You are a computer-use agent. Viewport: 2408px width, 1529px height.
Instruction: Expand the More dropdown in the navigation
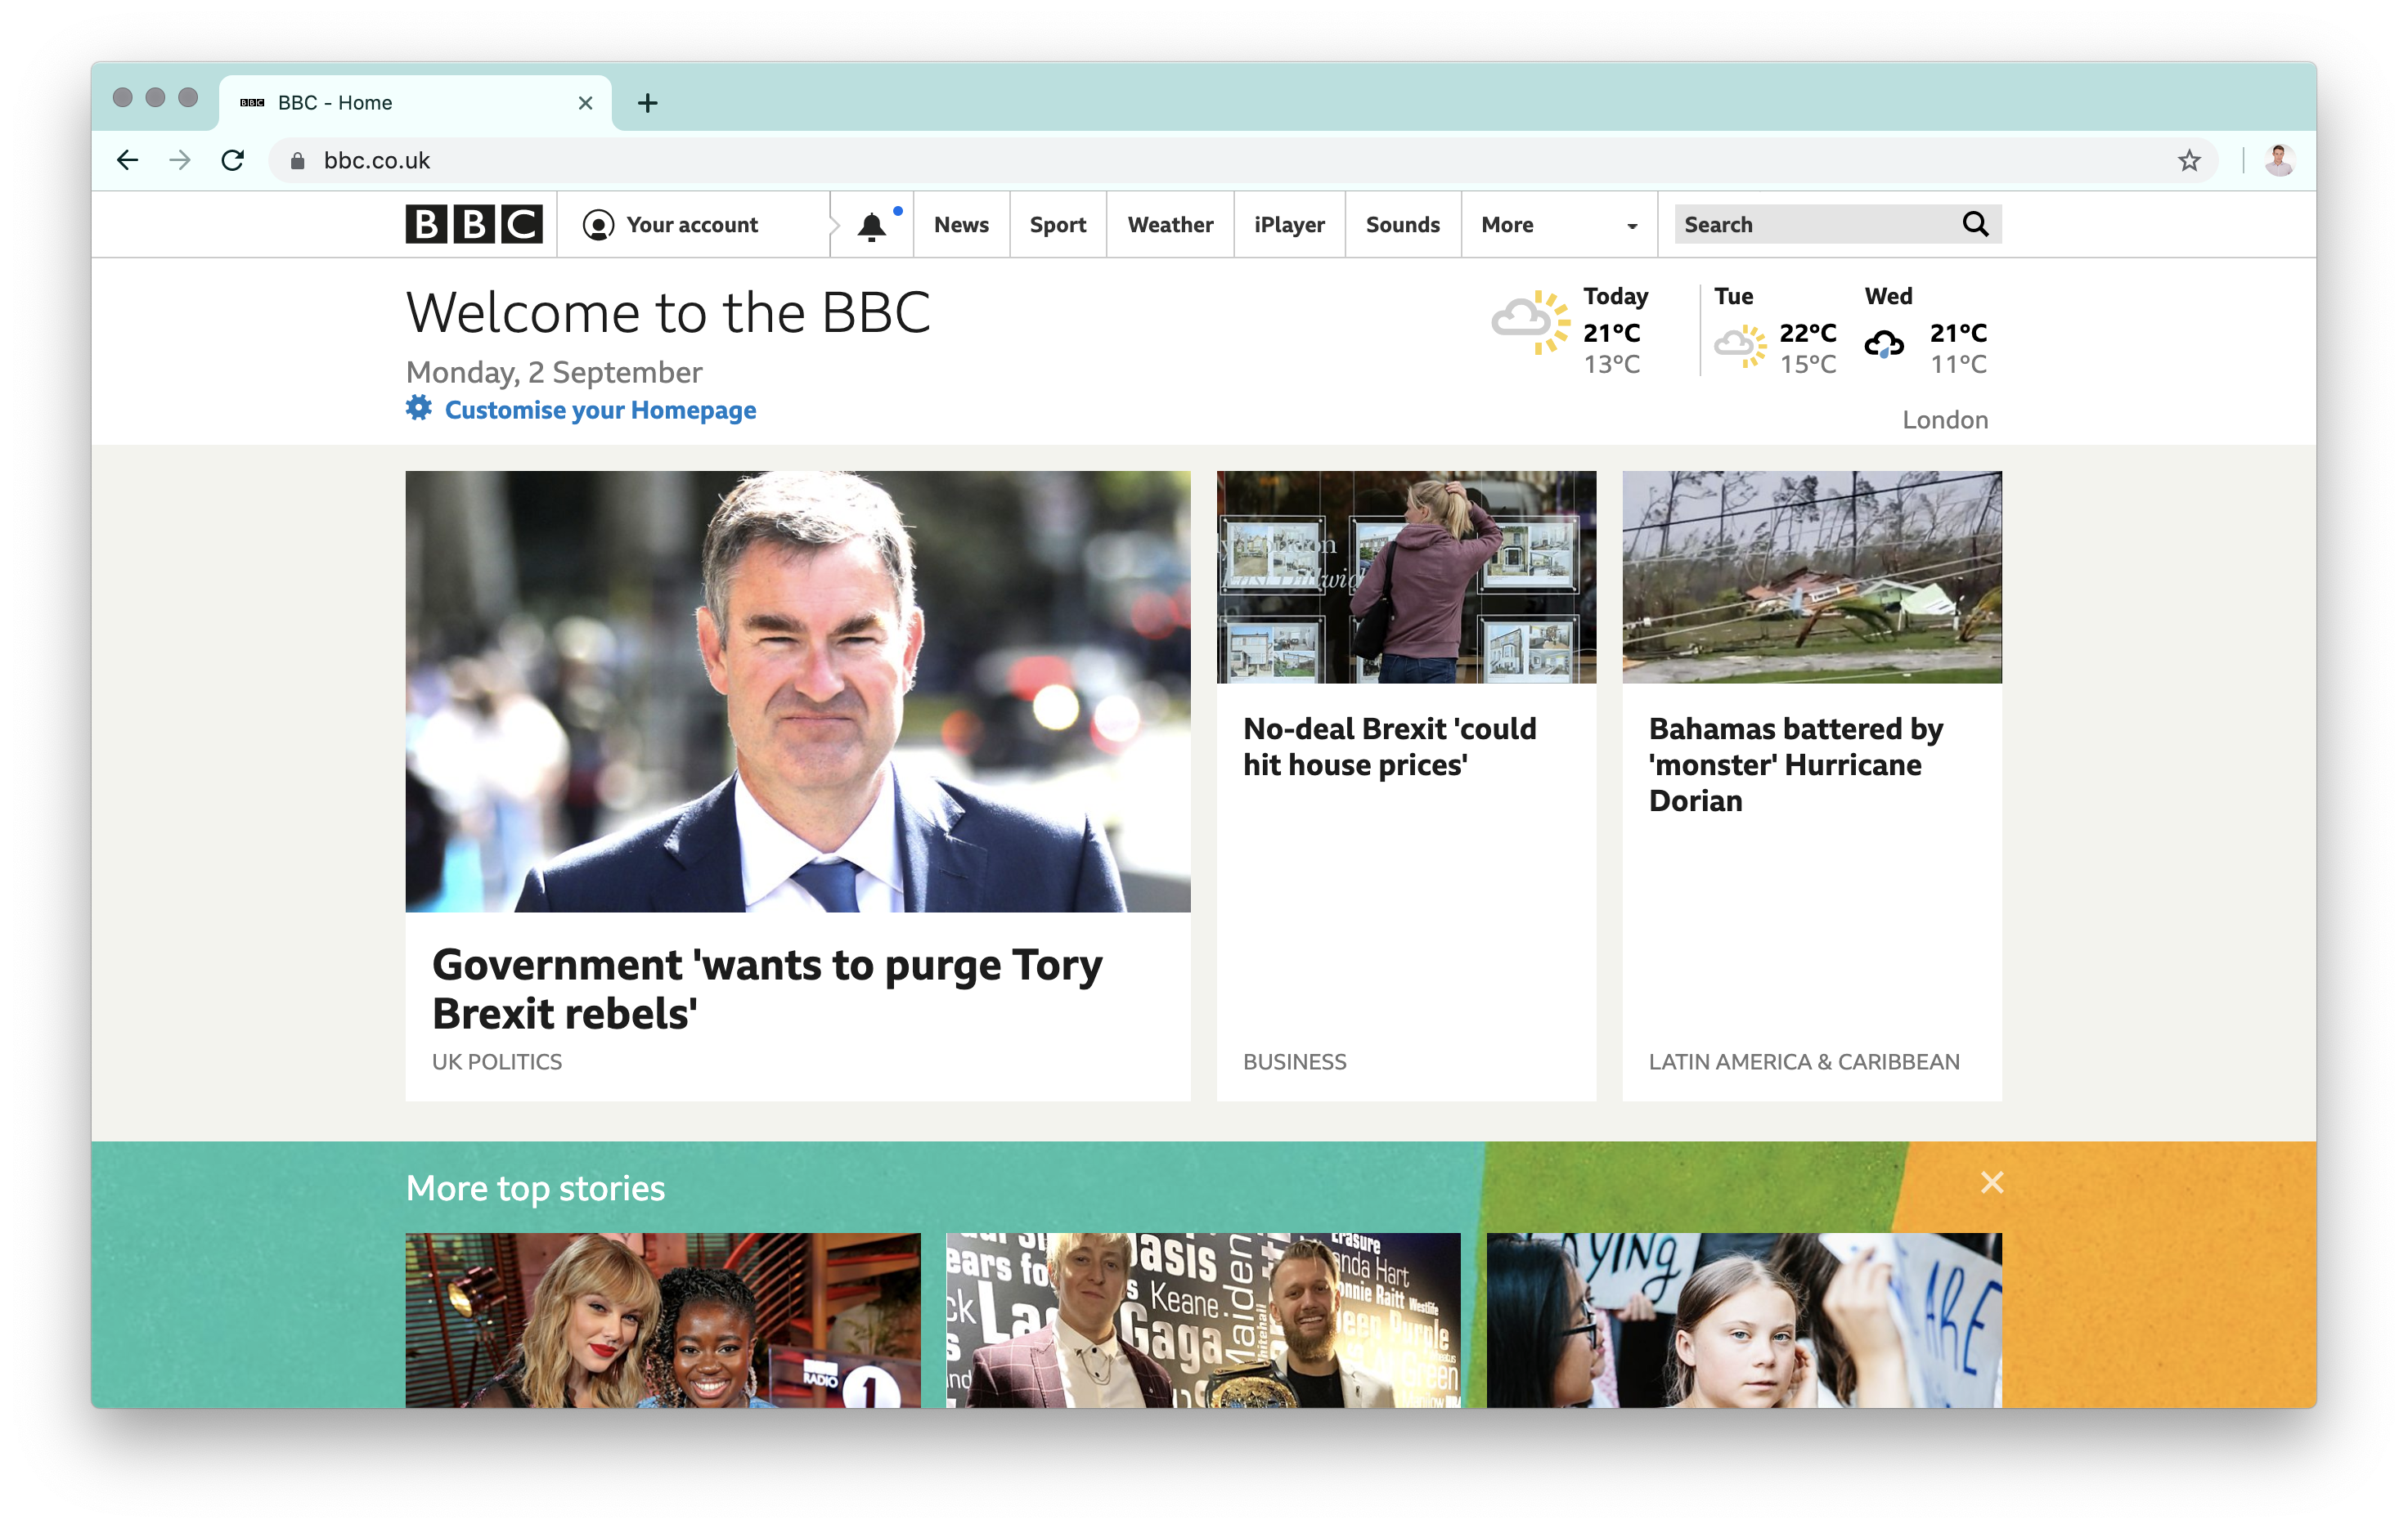(1559, 225)
